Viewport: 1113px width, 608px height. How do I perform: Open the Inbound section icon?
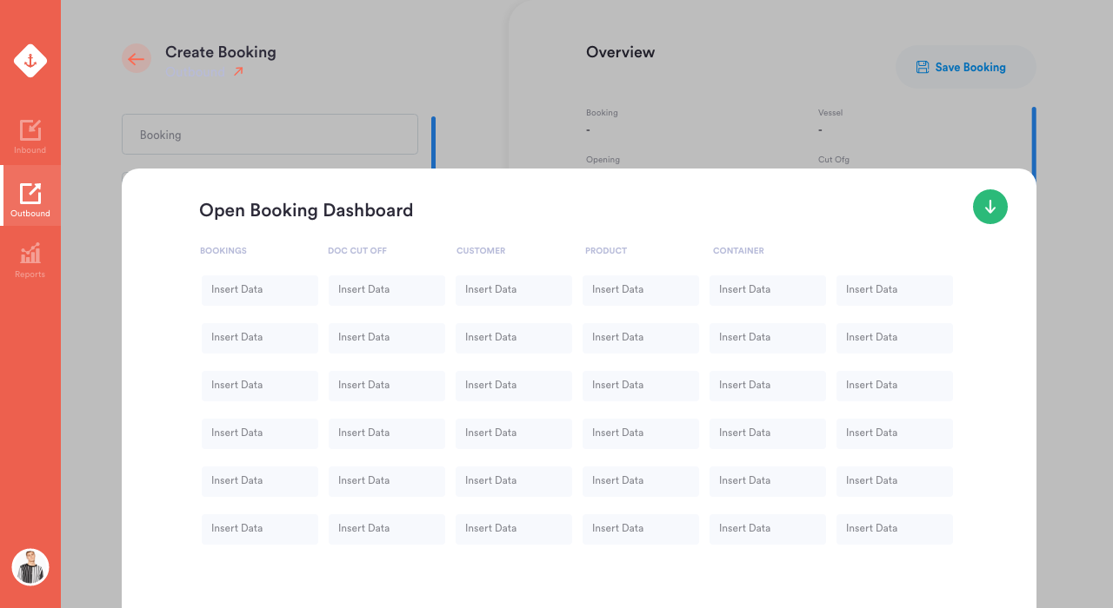coord(30,129)
